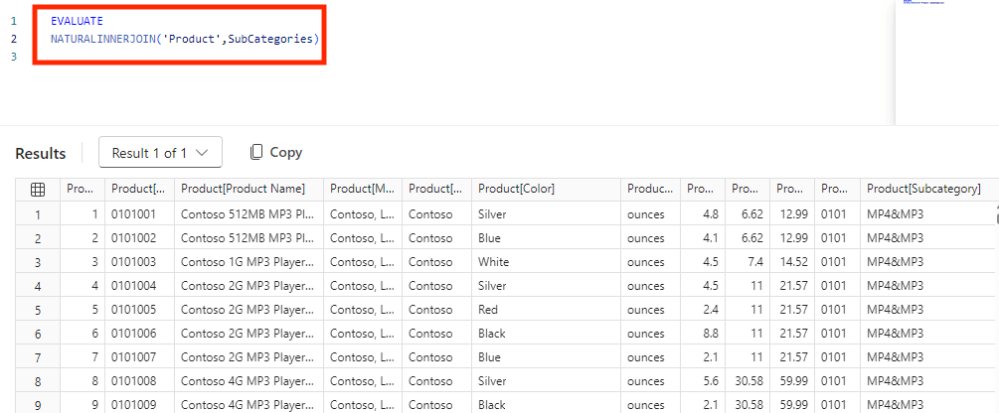Viewport: 999px width, 413px height.
Task: Open the Result 1 of 1 dropdown
Action: (x=161, y=153)
